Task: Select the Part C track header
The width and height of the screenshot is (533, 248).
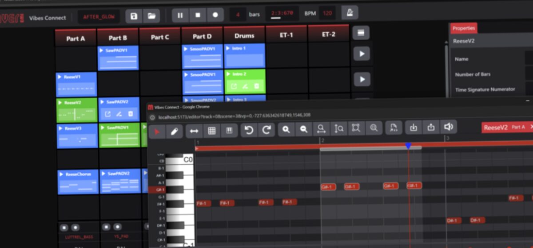Action: [x=160, y=37]
